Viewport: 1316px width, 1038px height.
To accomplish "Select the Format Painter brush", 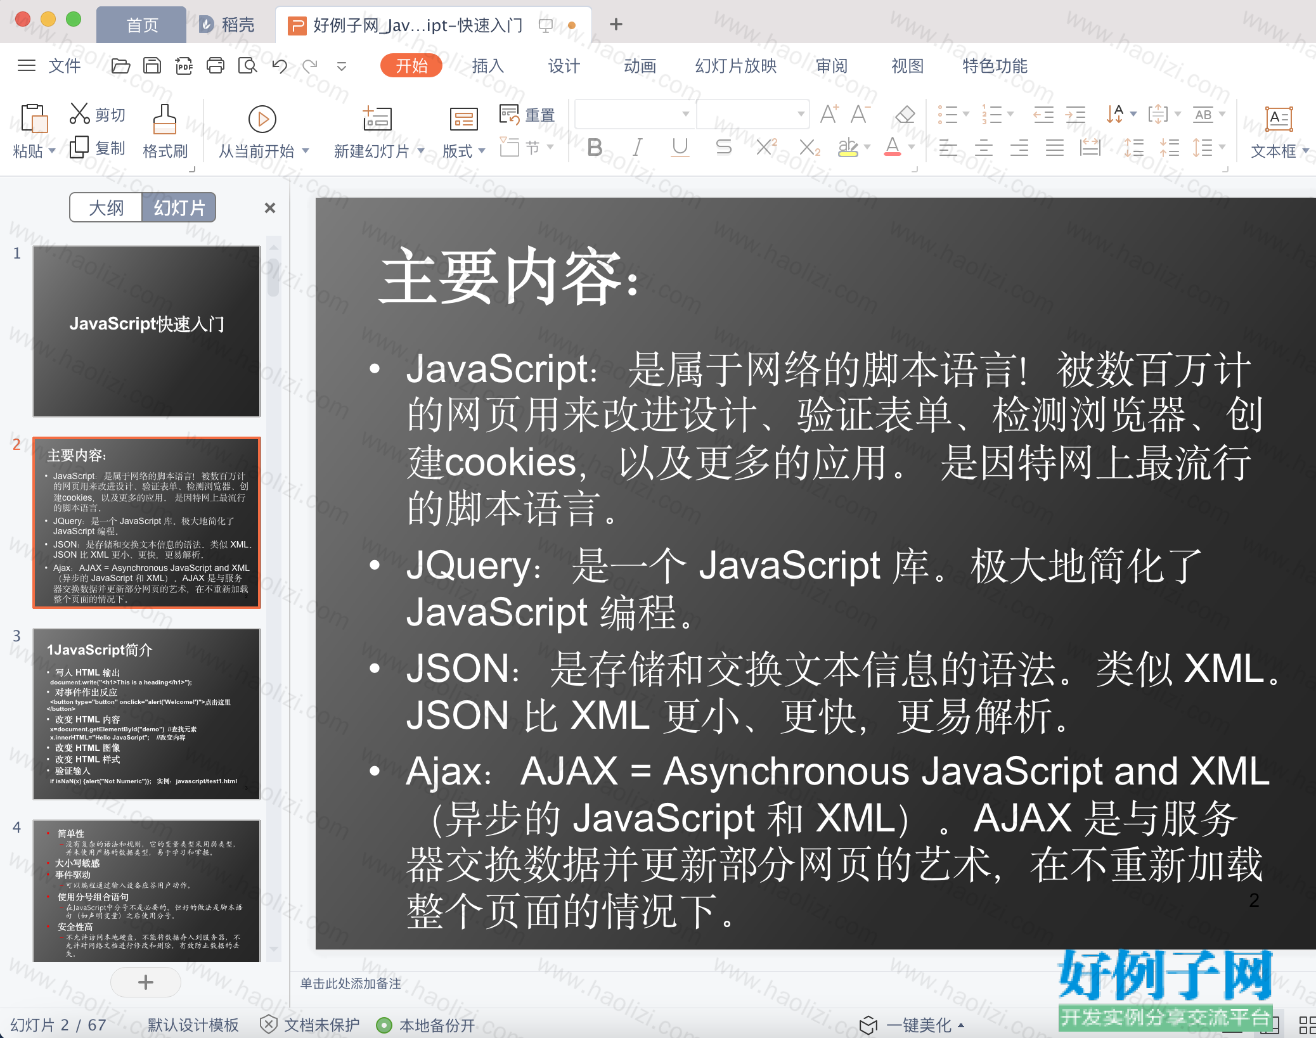I will [165, 119].
